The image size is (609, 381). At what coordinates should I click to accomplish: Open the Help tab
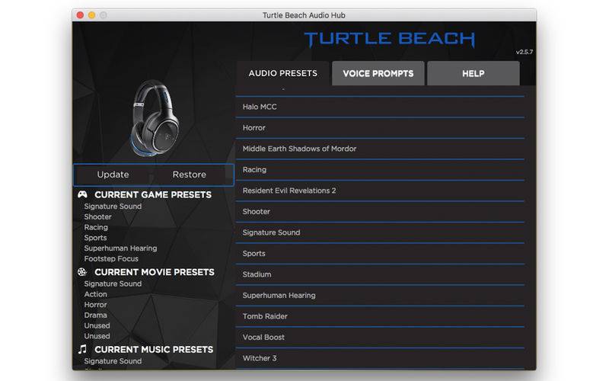click(473, 74)
